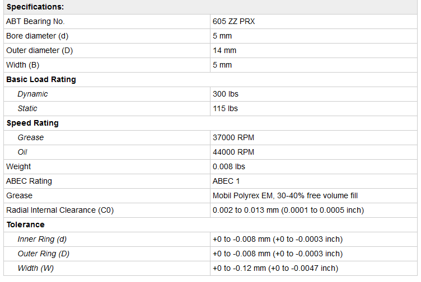Select the Weight value 0.008 lbs

229,167
